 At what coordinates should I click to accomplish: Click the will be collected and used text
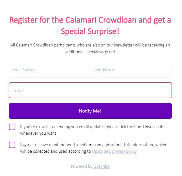(x=55, y=151)
